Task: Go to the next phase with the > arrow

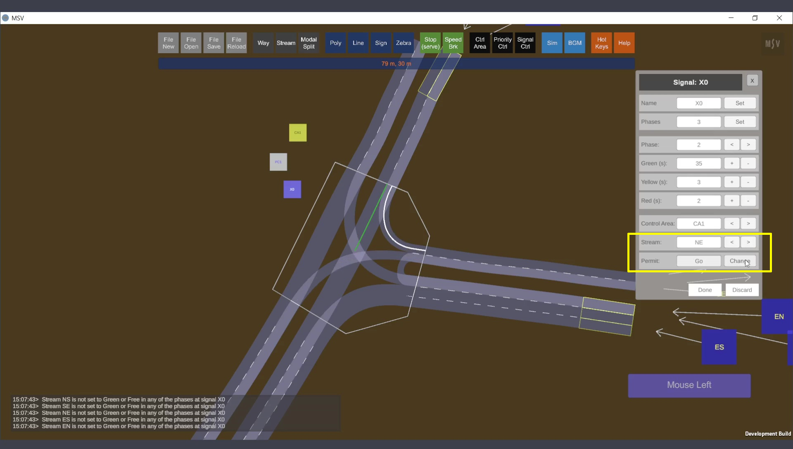Action: (748, 144)
